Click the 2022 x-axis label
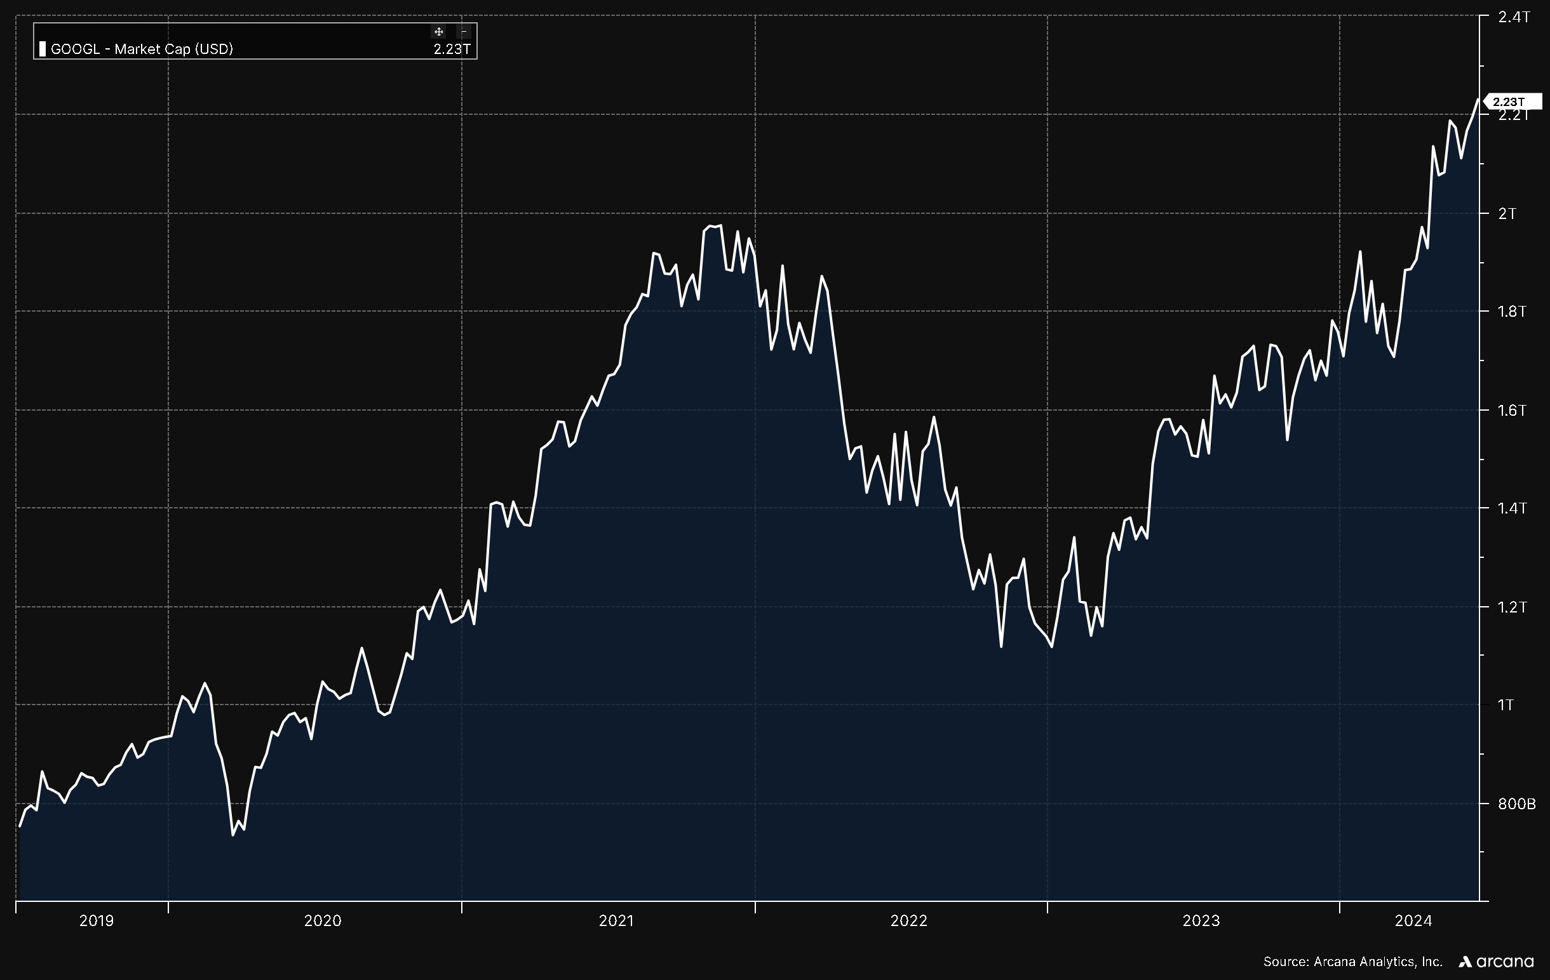This screenshot has height=980, width=1550. pyautogui.click(x=909, y=921)
